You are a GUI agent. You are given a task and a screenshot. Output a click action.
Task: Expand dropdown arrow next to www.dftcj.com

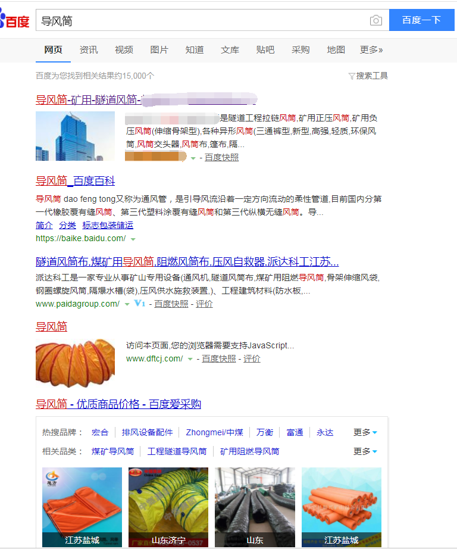coord(190,359)
